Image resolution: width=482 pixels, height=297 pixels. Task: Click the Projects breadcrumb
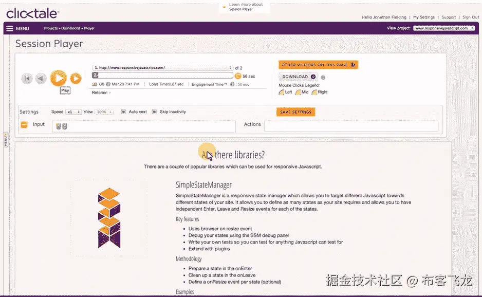tap(51, 28)
